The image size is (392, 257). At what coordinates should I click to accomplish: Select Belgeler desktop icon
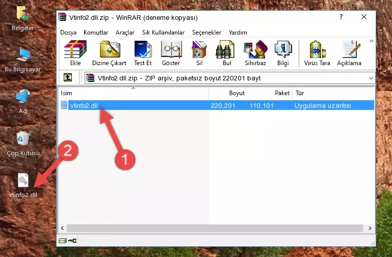tap(22, 18)
